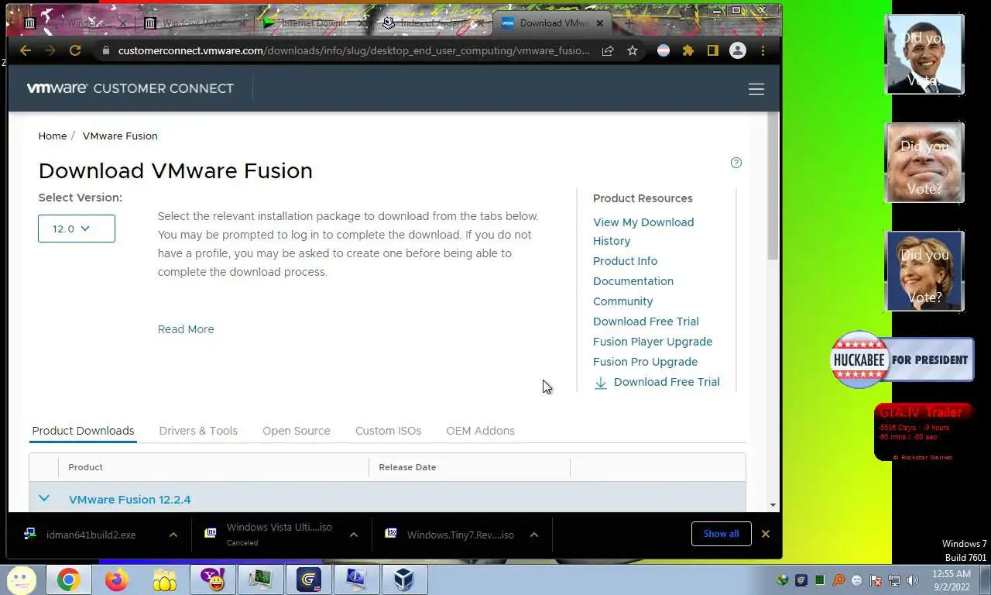The width and height of the screenshot is (991, 595).
Task: Click the address bar URL field
Action: coord(354,50)
